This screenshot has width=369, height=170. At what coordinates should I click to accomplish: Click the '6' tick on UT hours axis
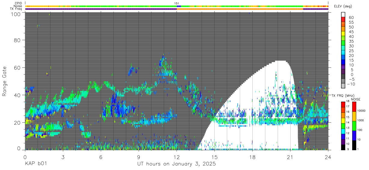pyautogui.click(x=101, y=157)
